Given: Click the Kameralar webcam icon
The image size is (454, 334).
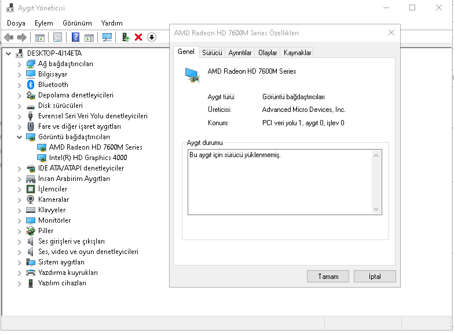Looking at the screenshot, I should point(30,199).
